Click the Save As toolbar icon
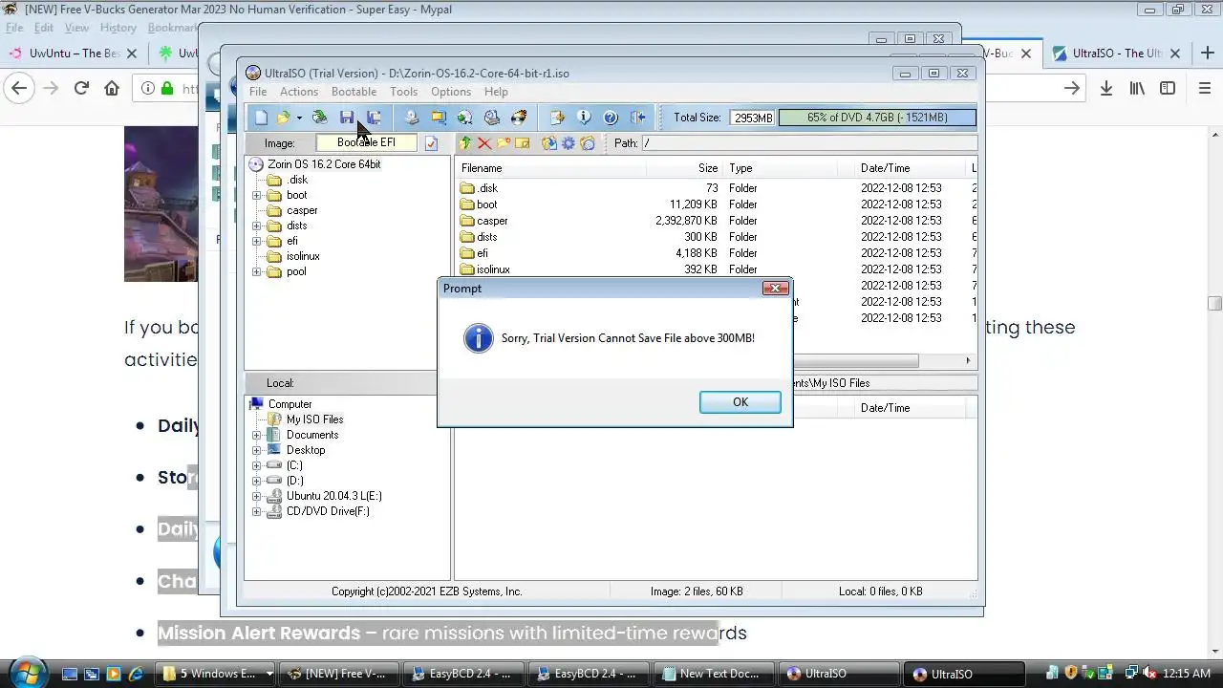 [x=374, y=118]
